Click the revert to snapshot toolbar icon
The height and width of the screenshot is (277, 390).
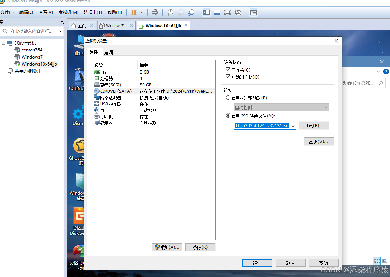point(181,12)
